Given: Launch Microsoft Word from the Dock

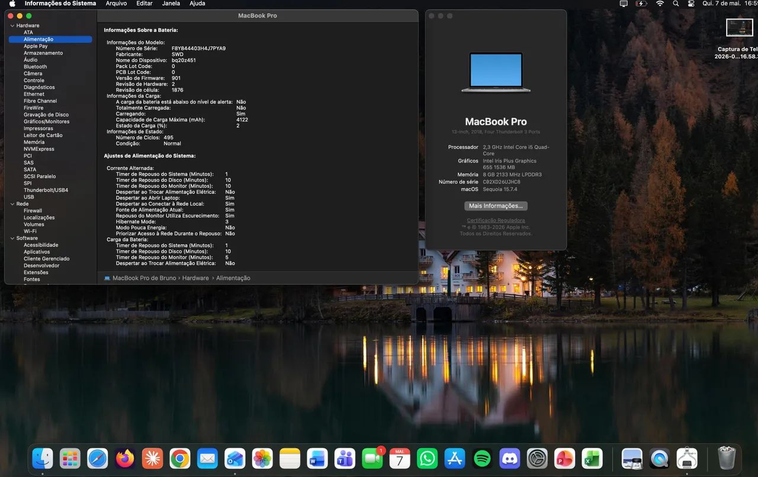Looking at the screenshot, I should tap(317, 459).
